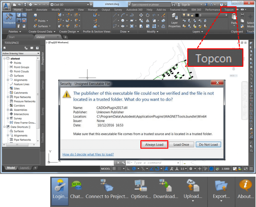Click the Plot printer icon
The height and width of the screenshot is (207, 256).
tap(31, 4)
